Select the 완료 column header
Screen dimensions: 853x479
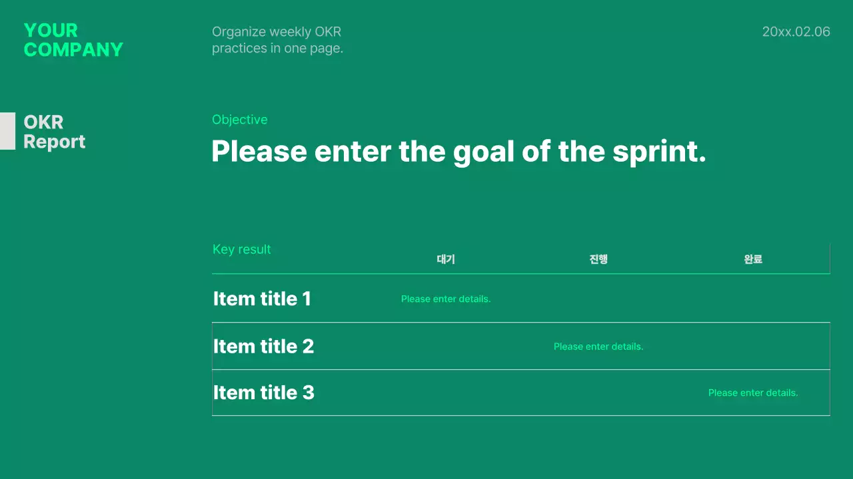click(x=753, y=259)
